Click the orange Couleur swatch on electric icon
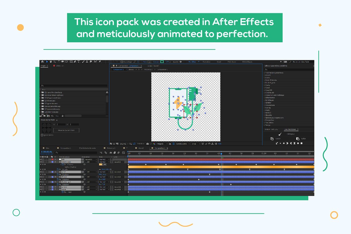Screen dimensions: 351x234 [100, 164]
